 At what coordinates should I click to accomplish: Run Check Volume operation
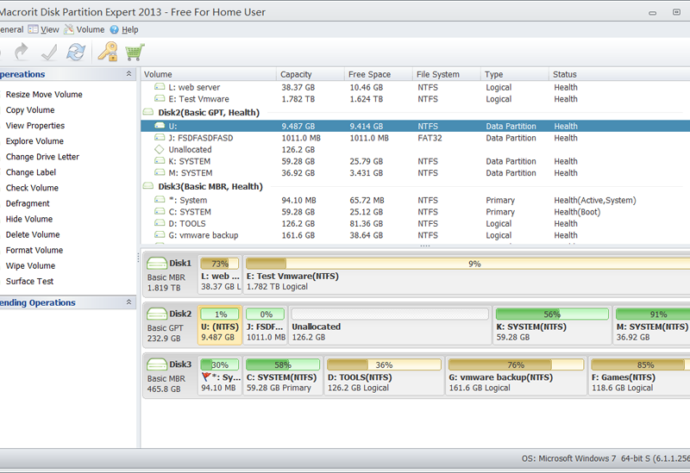pos(32,188)
